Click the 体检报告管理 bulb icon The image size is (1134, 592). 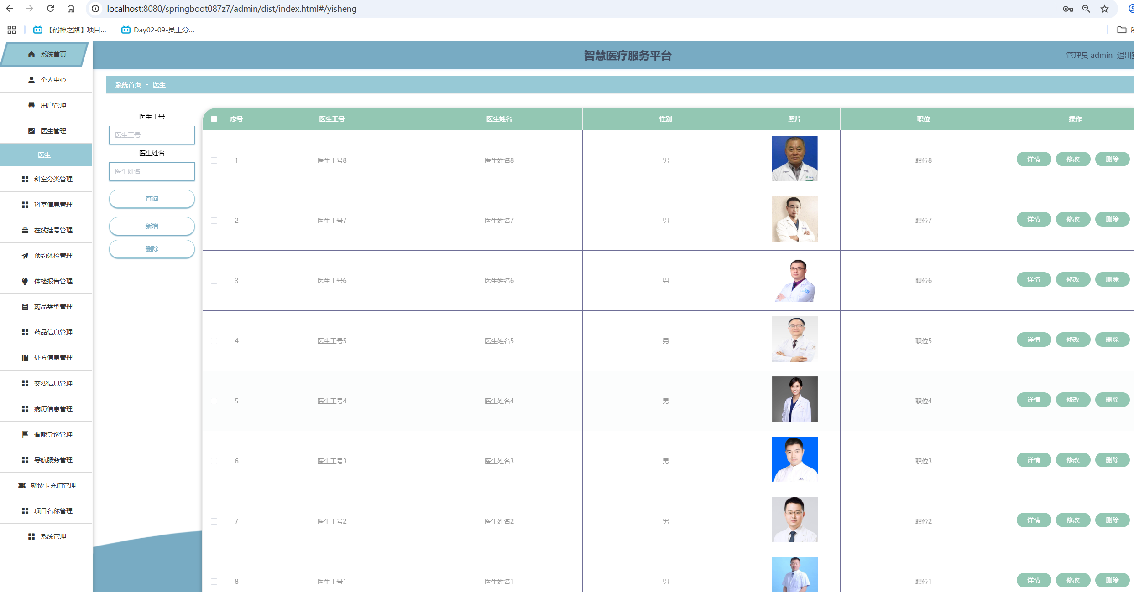coord(25,281)
